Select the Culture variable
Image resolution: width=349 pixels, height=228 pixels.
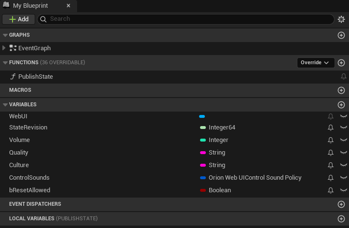click(x=19, y=165)
